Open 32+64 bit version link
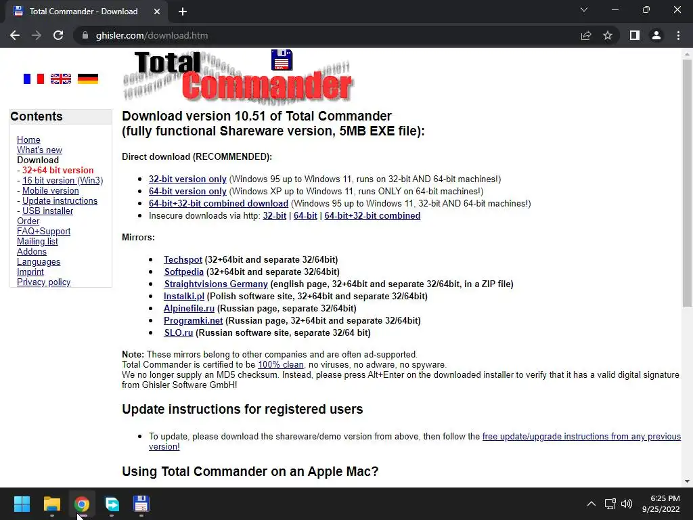This screenshot has width=693, height=520. [58, 170]
